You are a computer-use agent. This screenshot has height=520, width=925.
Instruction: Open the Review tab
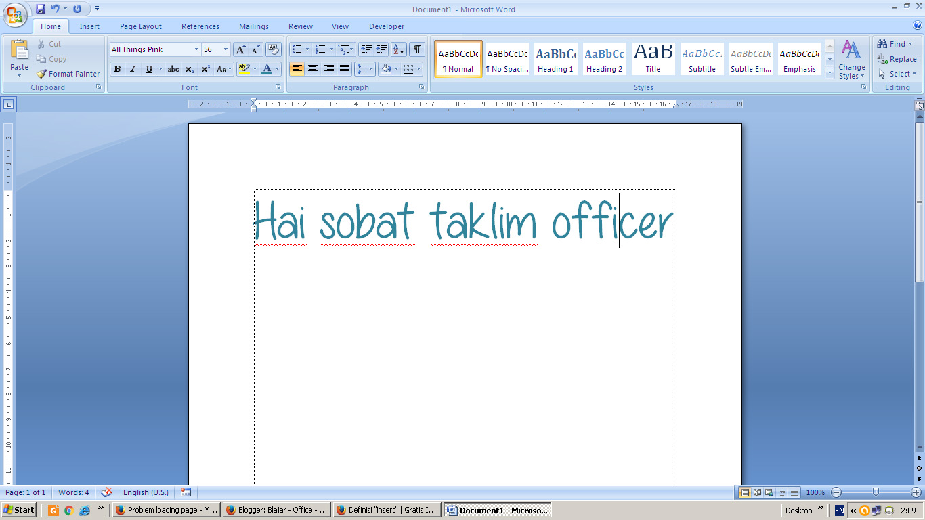(301, 26)
